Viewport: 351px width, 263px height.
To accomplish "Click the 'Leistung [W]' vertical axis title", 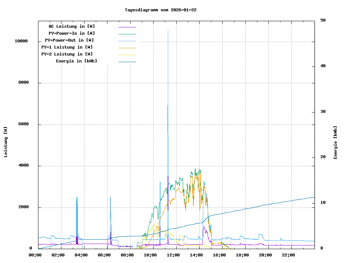I will (5, 142).
